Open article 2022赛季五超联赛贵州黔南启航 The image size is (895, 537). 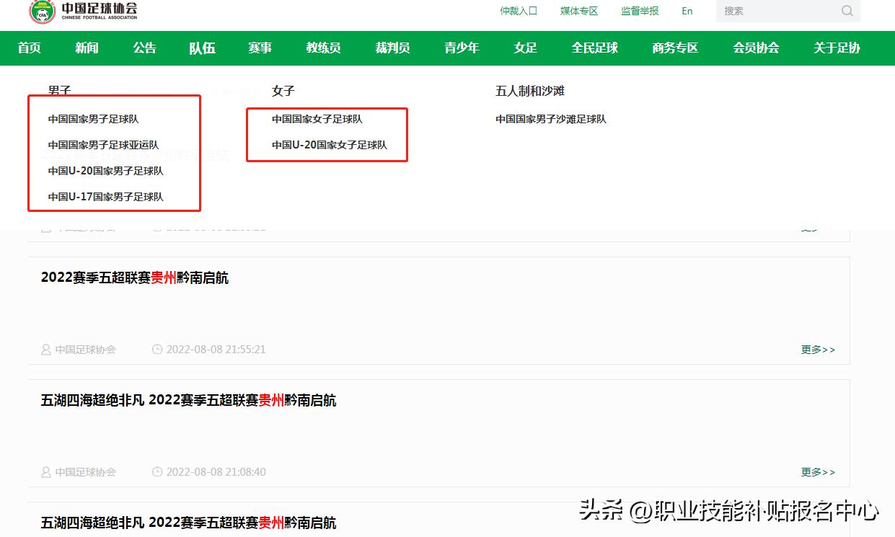pyautogui.click(x=134, y=278)
